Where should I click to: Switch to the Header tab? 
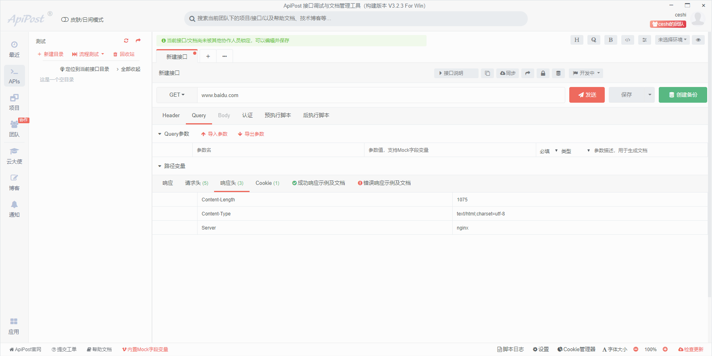(171, 116)
